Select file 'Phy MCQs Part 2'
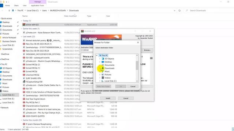Viewport: 234px width, 131px height. coord(33,102)
